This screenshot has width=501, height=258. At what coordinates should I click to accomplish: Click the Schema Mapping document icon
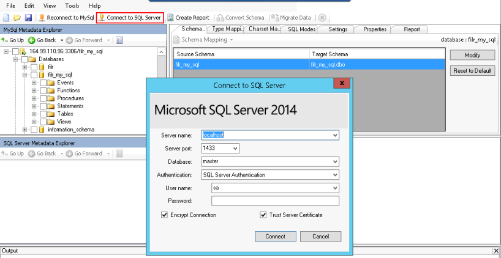176,40
